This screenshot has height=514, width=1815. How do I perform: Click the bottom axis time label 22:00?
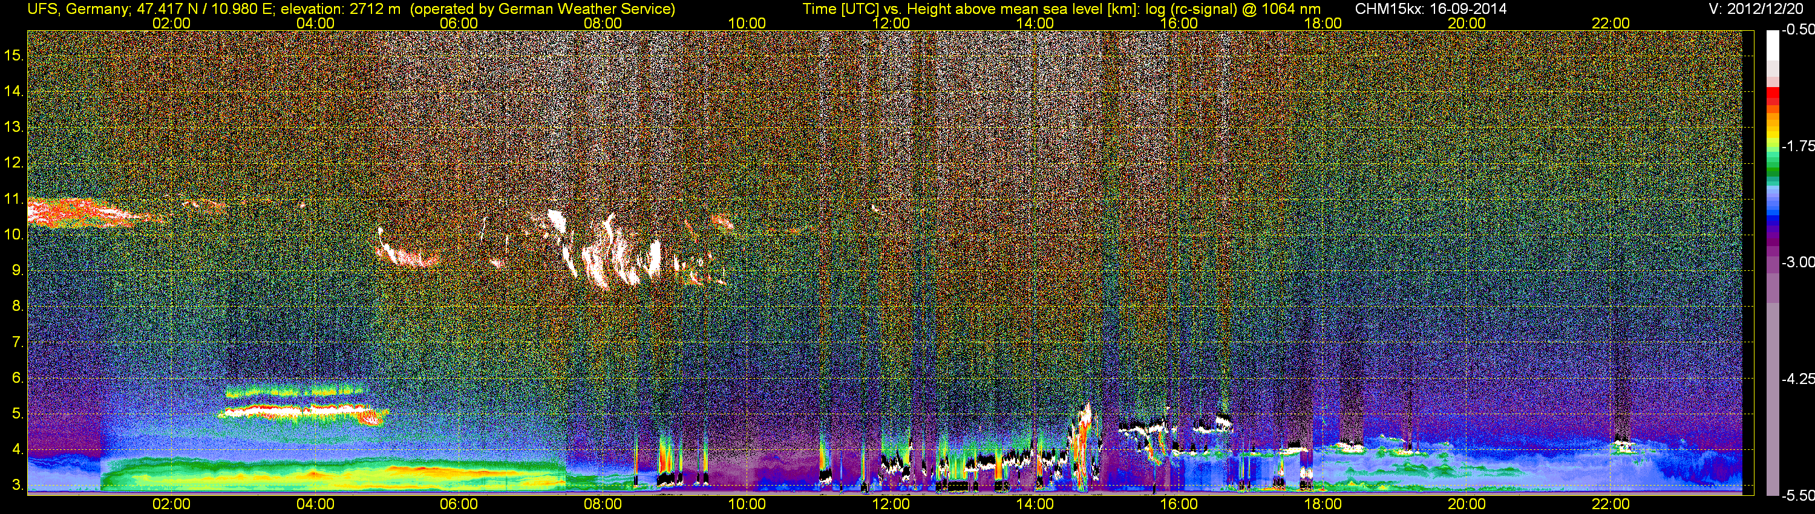(x=1611, y=504)
